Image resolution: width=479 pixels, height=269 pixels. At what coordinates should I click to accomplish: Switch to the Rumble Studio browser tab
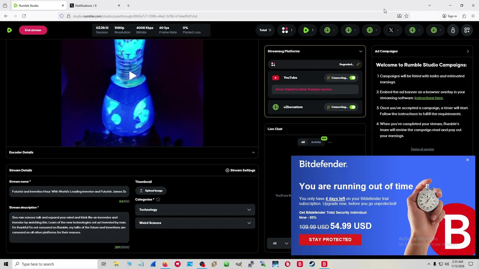[39, 6]
